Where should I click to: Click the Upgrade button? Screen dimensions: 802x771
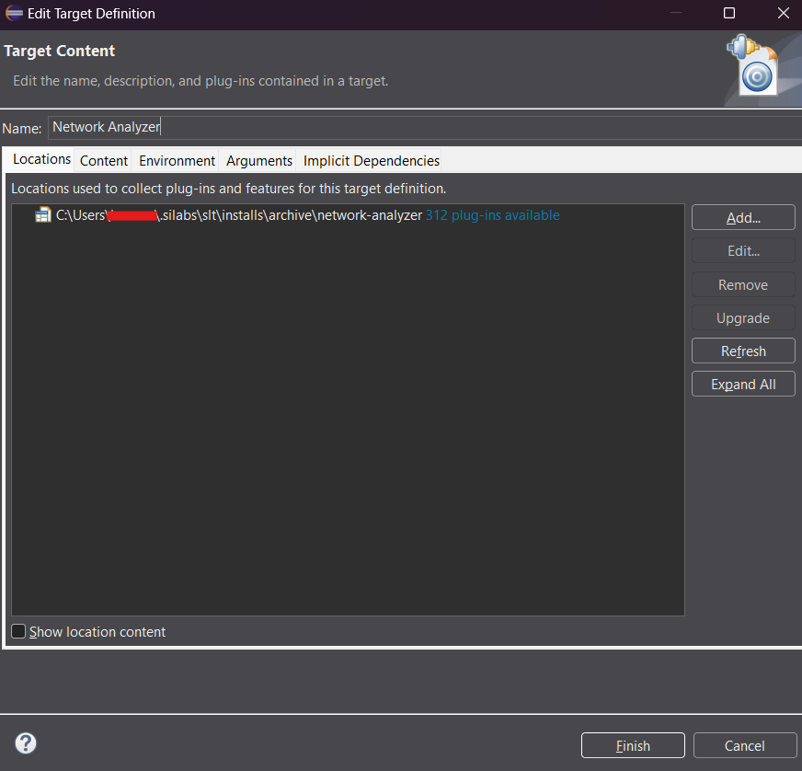pyautogui.click(x=743, y=317)
